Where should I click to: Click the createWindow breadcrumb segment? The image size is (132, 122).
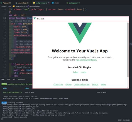(35, 6)
